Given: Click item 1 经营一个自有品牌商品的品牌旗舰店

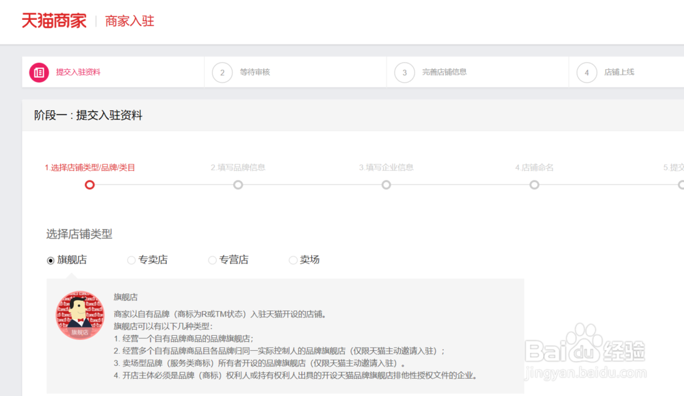Looking at the screenshot, I should [183, 339].
